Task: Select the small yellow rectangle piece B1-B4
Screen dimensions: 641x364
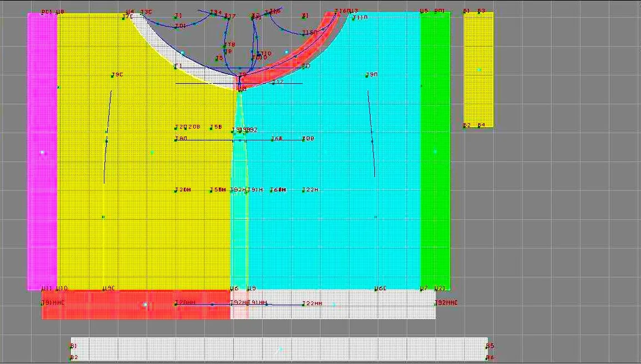Action: click(478, 69)
